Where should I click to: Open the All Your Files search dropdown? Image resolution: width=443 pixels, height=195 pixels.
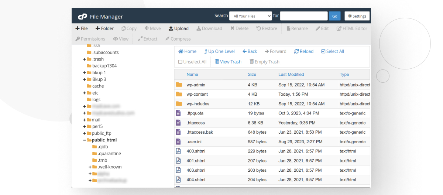point(250,16)
